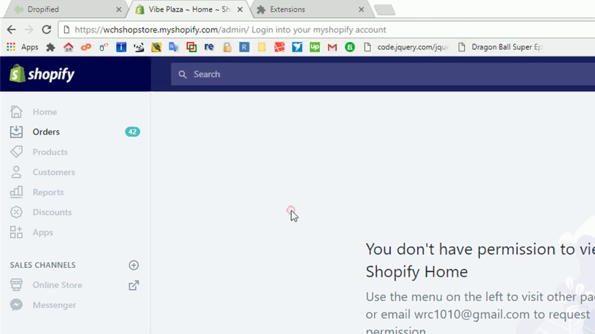Click the Messenger chat bubble icon
Screen dimensions: 595x334
pyautogui.click(x=16, y=305)
